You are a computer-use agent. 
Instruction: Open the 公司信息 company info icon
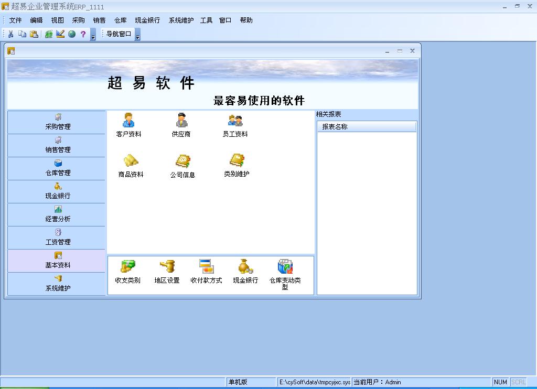182,166
